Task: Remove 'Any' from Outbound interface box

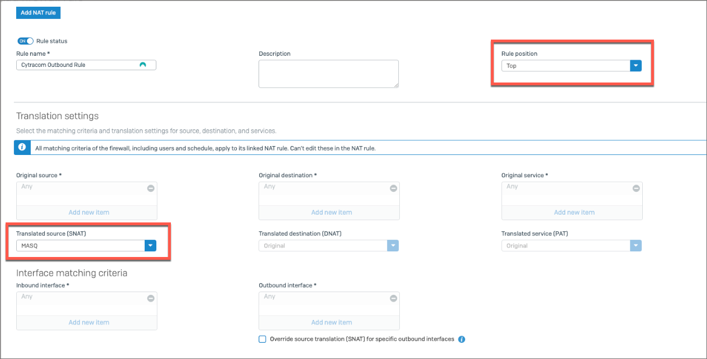Action: pyautogui.click(x=393, y=299)
